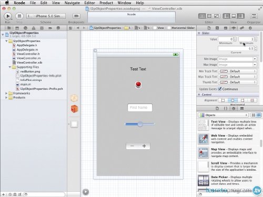263x197 pixels.
Task: Show the Object library
Action: [x=234, y=108]
